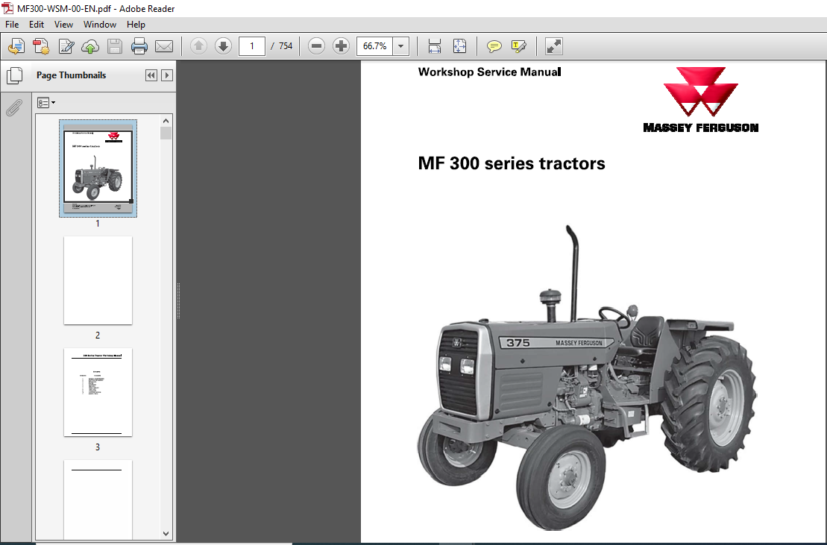Viewport: 827px width, 545px height.
Task: Zoom in with the plus button
Action: point(342,46)
